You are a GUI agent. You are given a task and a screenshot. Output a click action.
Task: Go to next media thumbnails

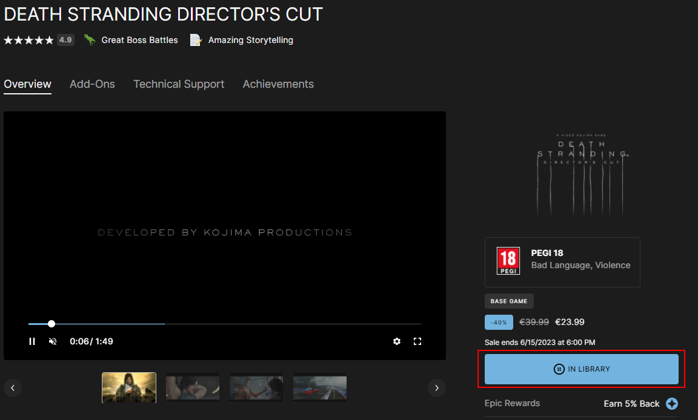(x=437, y=388)
